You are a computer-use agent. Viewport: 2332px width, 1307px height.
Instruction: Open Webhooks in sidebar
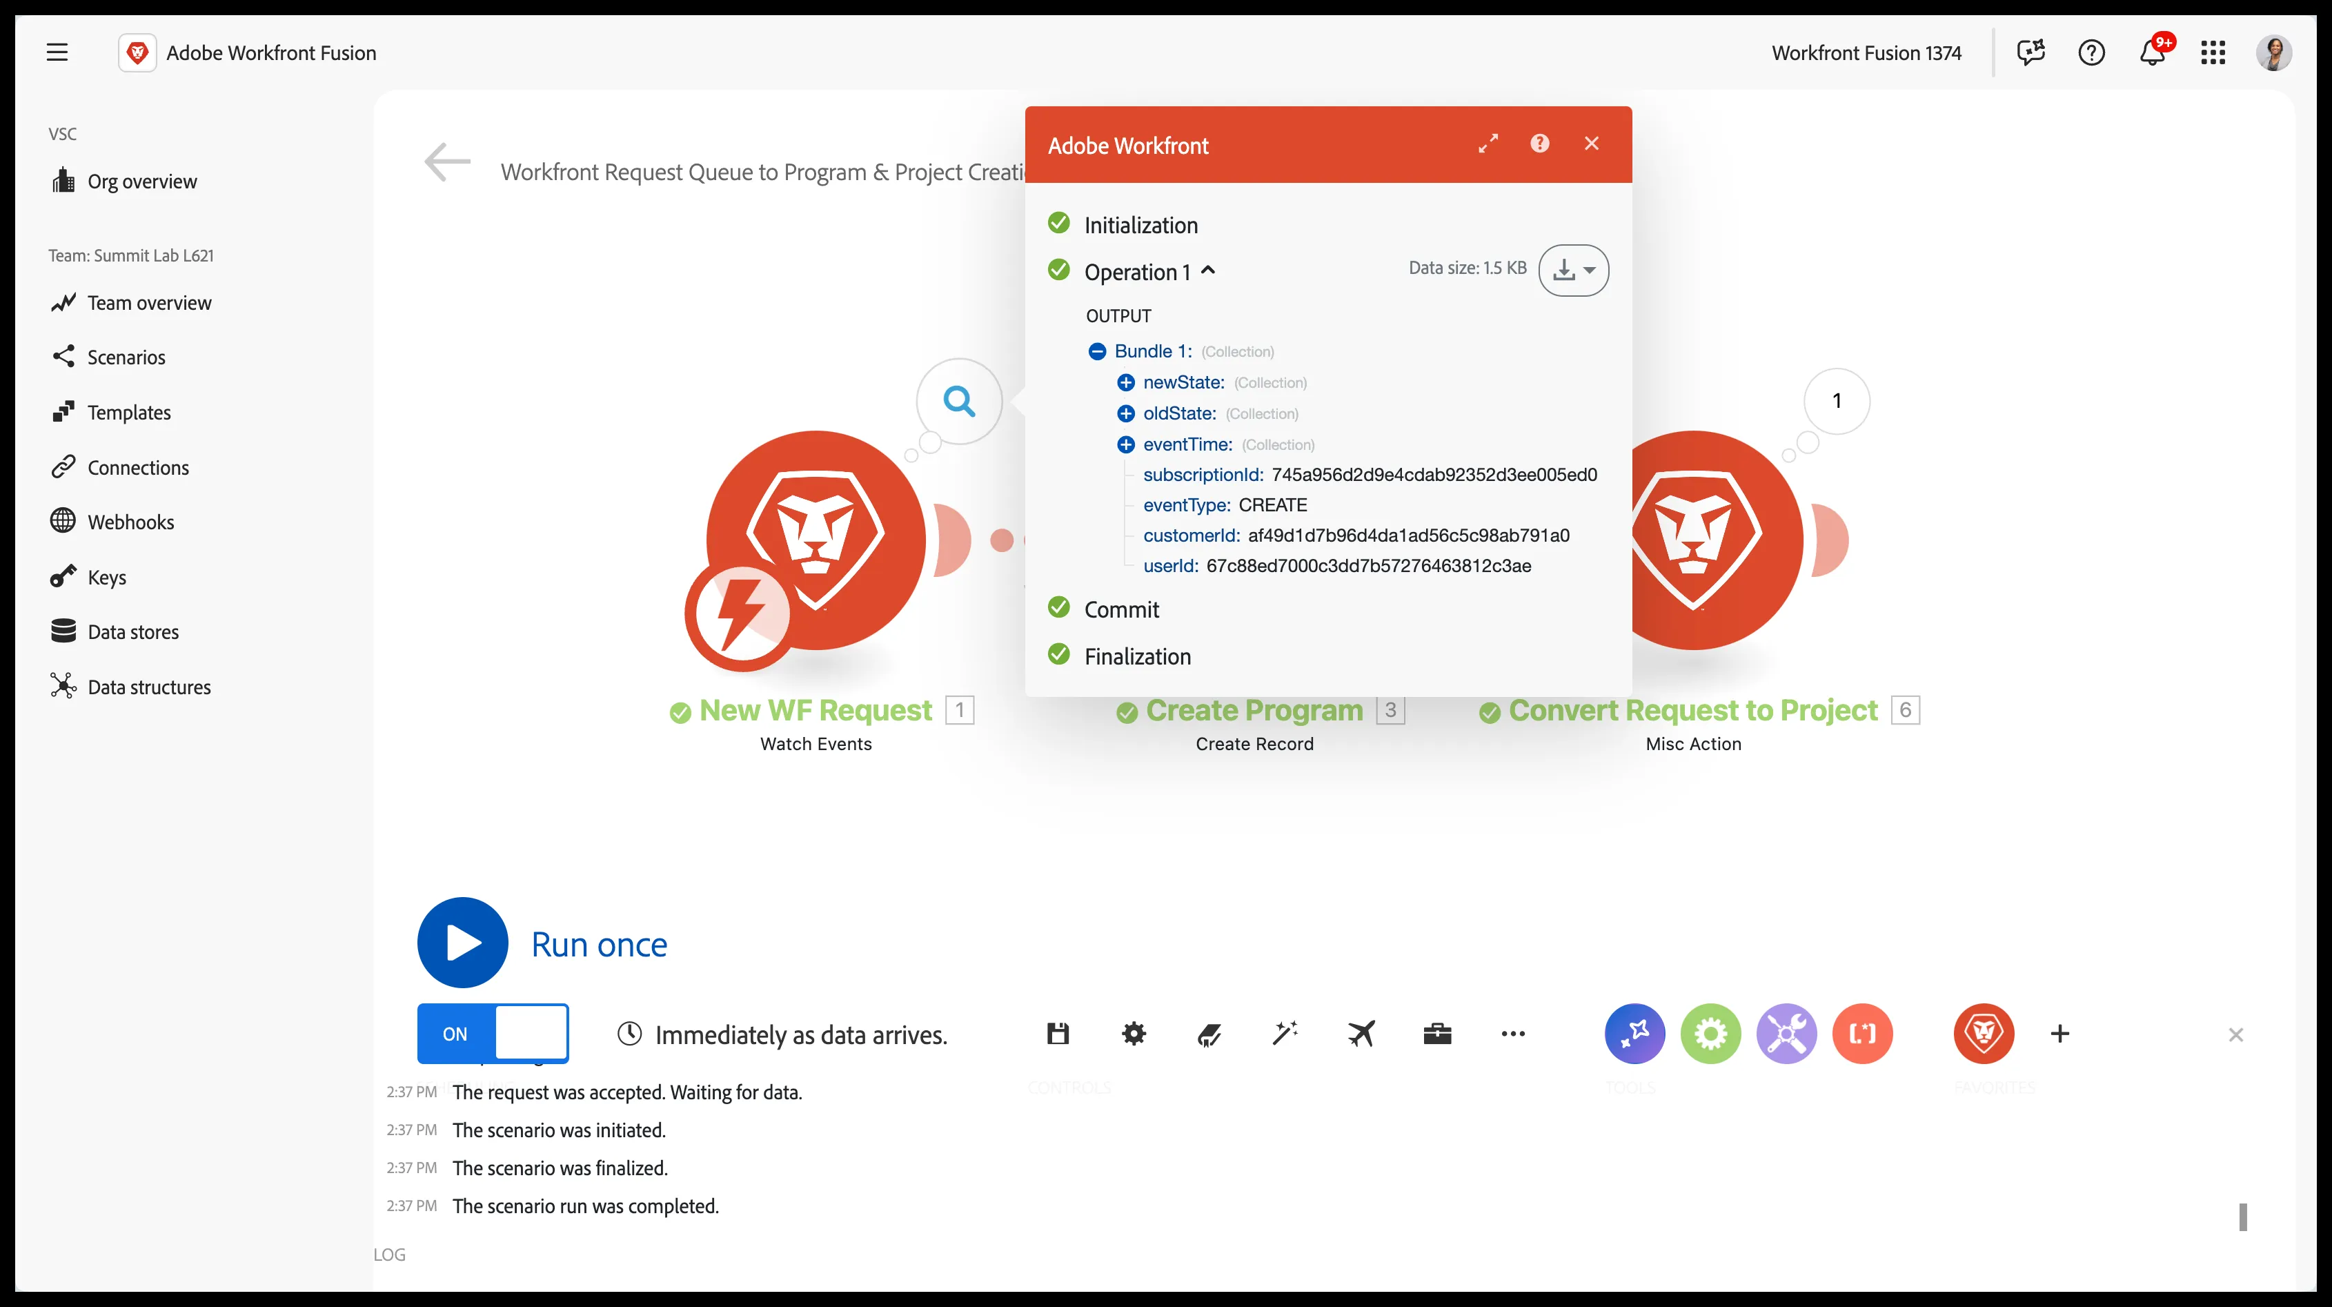113,522
